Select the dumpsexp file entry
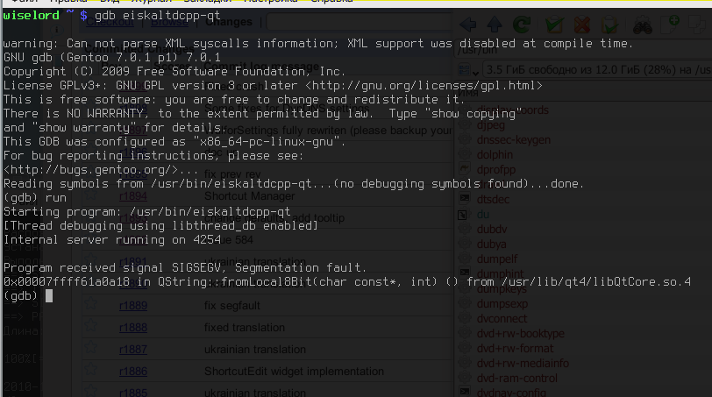Screen dimensions: 712x397 click(x=502, y=303)
